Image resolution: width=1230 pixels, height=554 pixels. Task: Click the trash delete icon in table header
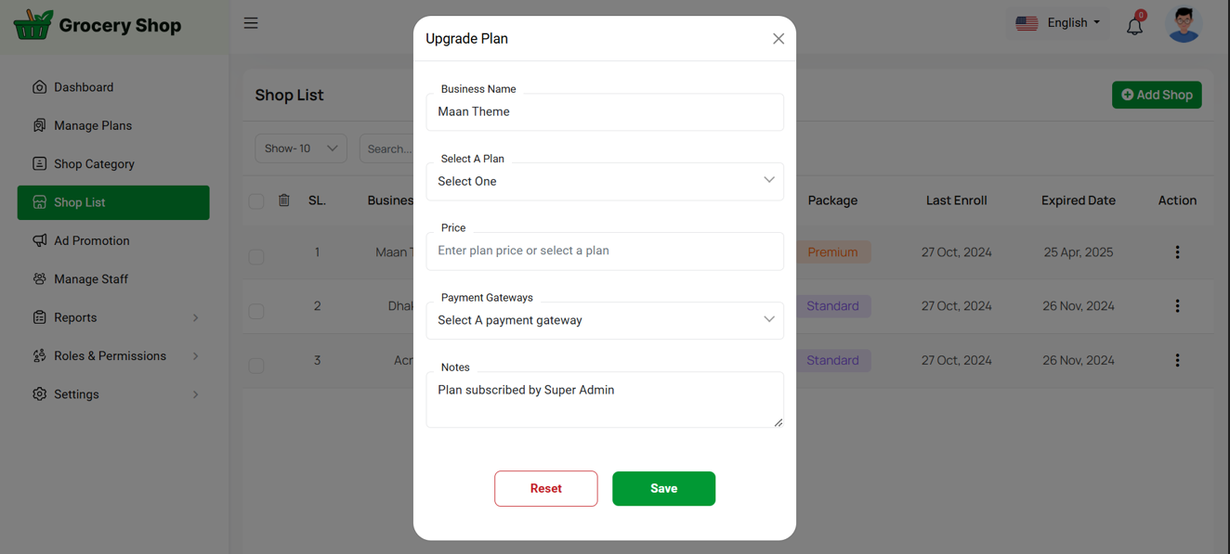click(x=284, y=200)
